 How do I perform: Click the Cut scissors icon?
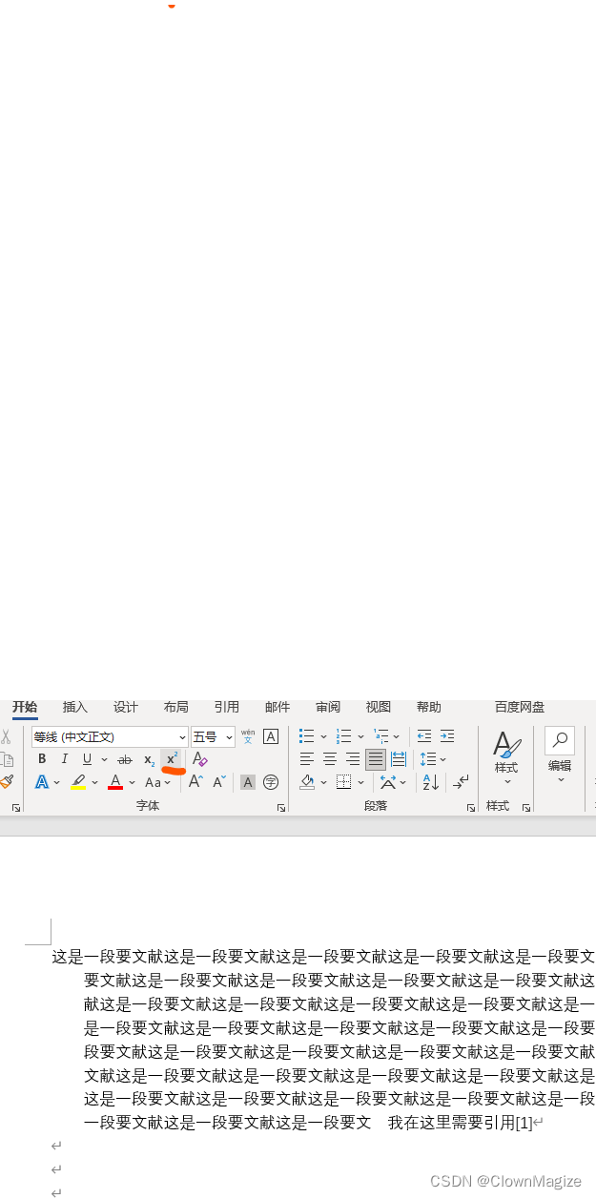point(5,736)
